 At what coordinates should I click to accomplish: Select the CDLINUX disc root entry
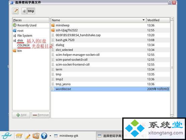(24, 45)
